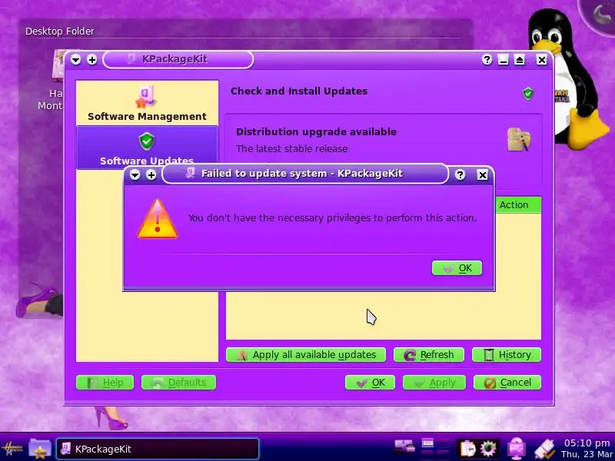
Task: Click the Defaults button
Action: (178, 382)
